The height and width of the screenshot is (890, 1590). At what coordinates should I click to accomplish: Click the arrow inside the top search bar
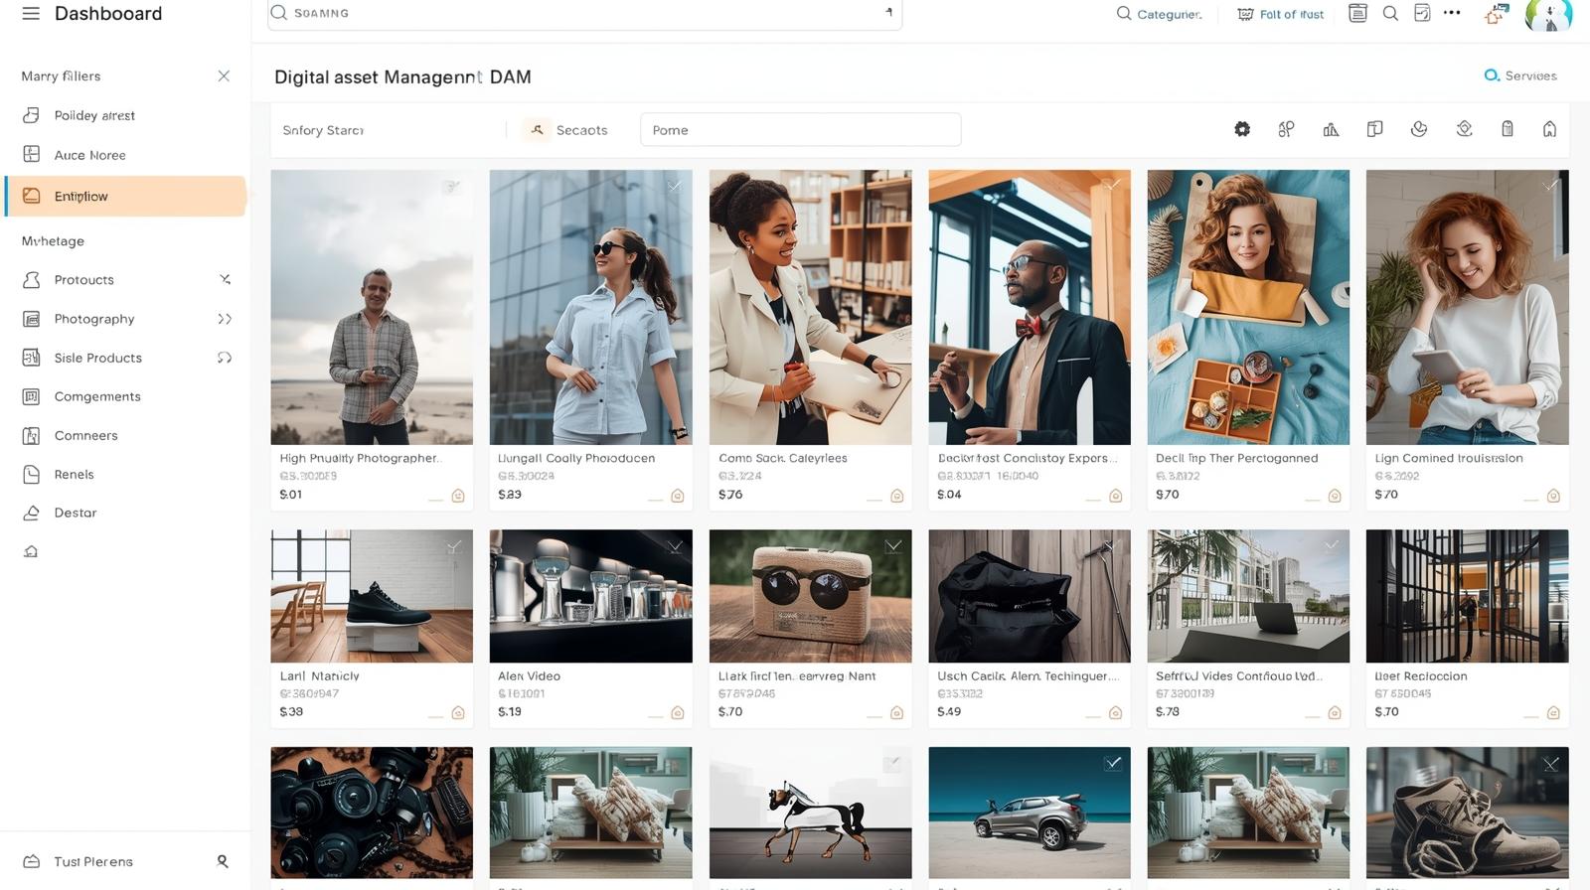(x=888, y=13)
